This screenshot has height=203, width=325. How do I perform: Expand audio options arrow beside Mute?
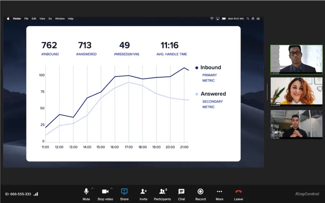pyautogui.click(x=92, y=189)
